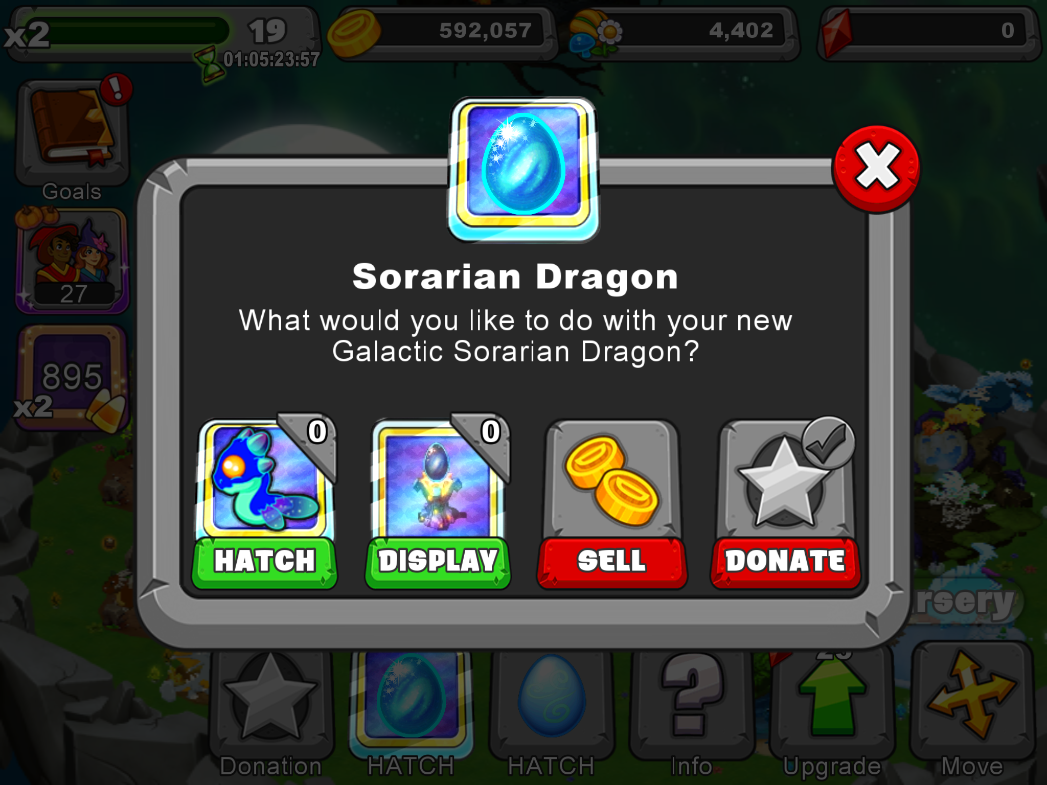Tap the treats food balance counter

tap(684, 32)
